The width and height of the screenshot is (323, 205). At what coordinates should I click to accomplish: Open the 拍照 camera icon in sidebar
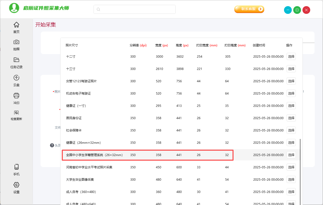click(x=16, y=42)
